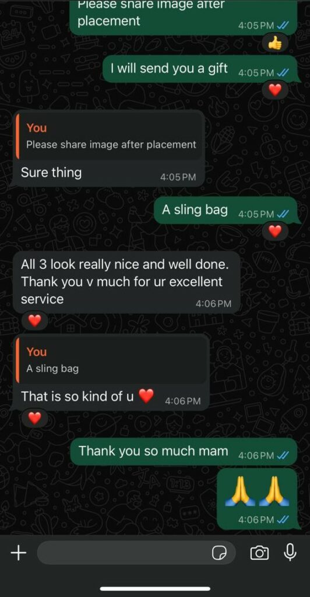Tap the 'I will send you a gift' bubble
This screenshot has width=310, height=597.
click(200, 69)
